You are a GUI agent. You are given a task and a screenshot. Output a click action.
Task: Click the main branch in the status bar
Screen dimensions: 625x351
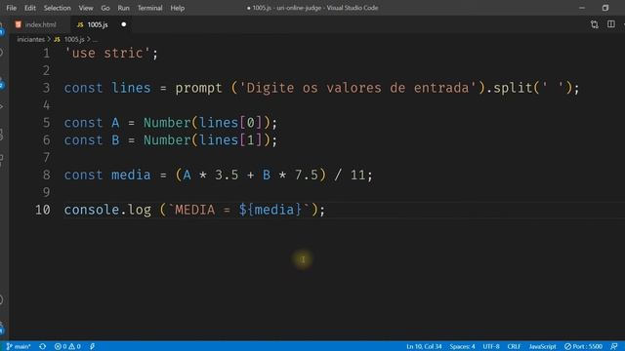19,346
